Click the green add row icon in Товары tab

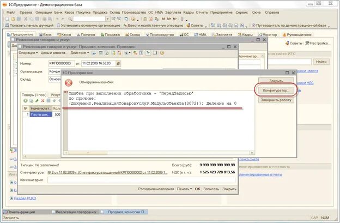(x=26, y=101)
